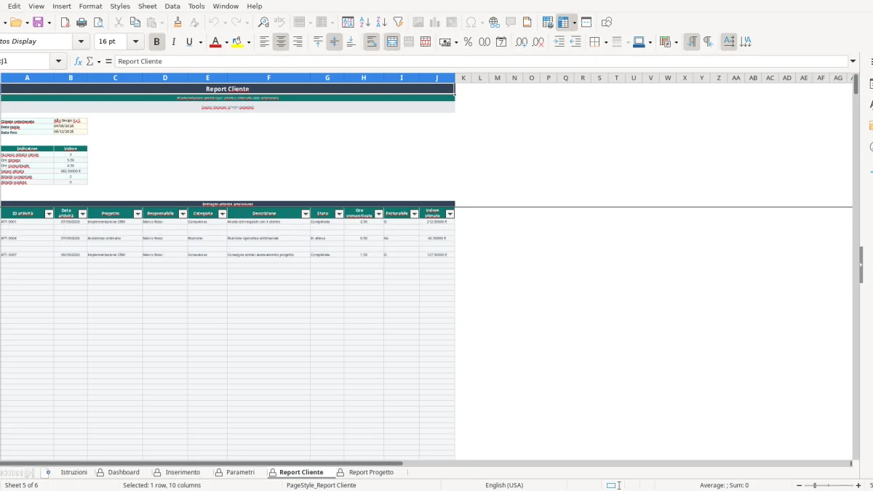Copy the selection to clipboard
Image resolution: width=873 pixels, height=491 pixels.
135,23
